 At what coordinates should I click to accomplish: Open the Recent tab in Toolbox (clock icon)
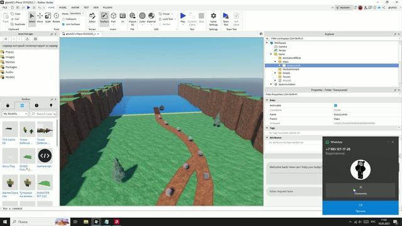click(36, 105)
